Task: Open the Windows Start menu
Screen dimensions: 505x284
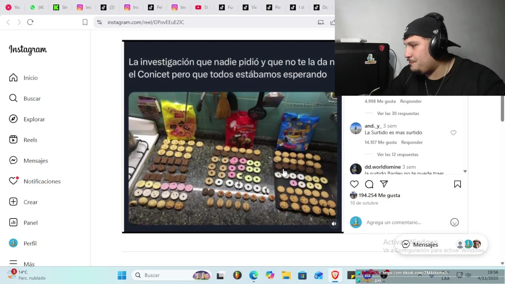Action: [x=122, y=275]
